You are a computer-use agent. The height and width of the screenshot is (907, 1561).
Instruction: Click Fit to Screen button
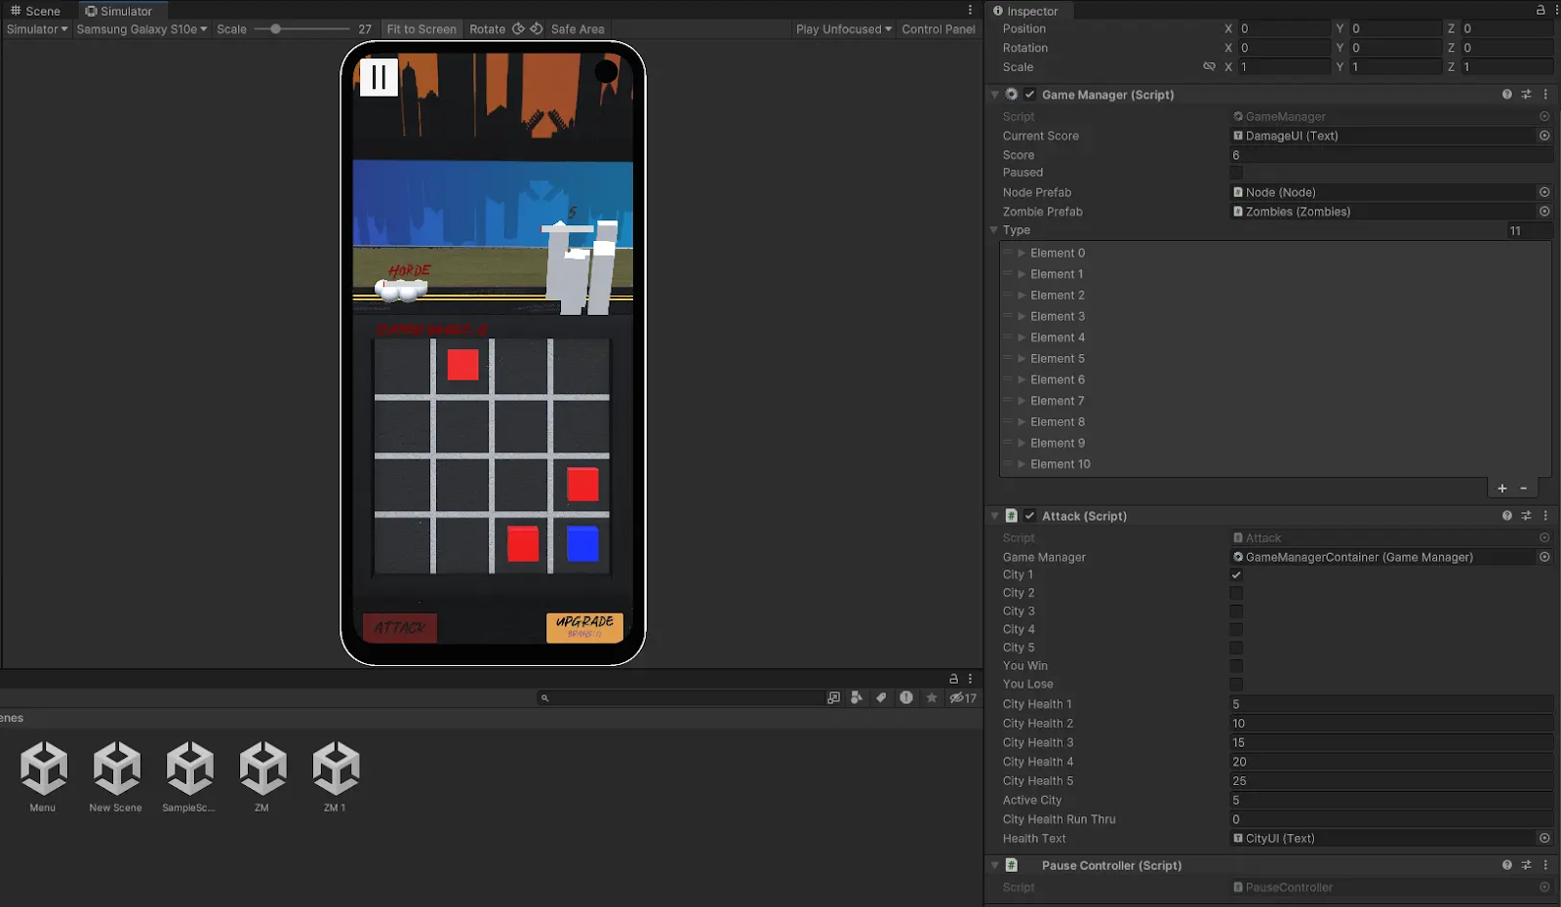(x=421, y=29)
